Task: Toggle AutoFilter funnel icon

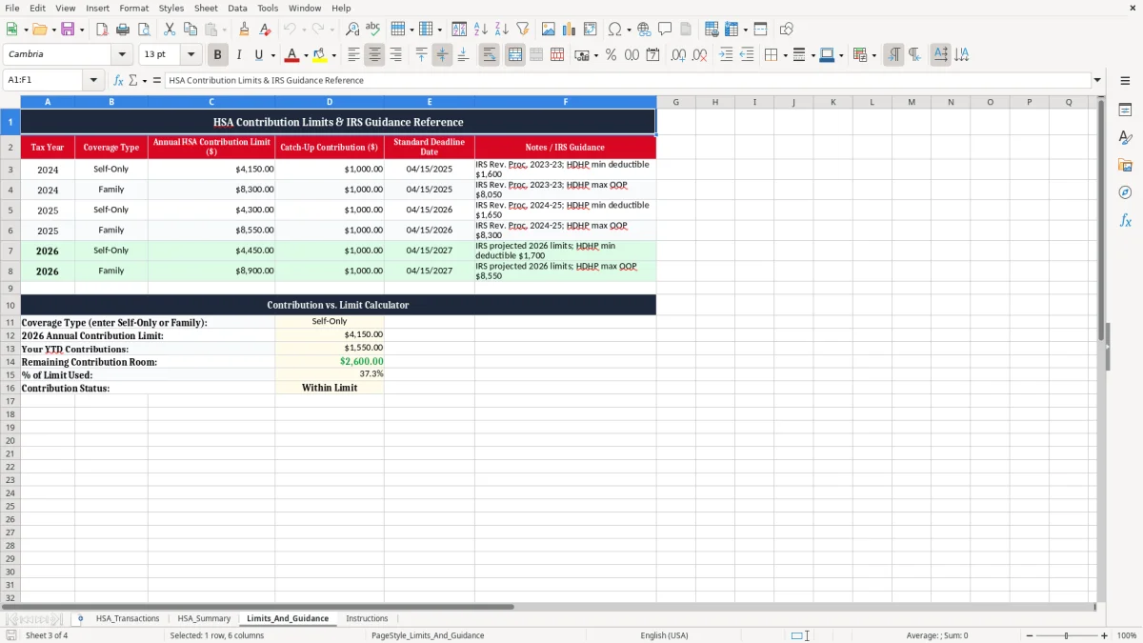Action: [x=523, y=30]
